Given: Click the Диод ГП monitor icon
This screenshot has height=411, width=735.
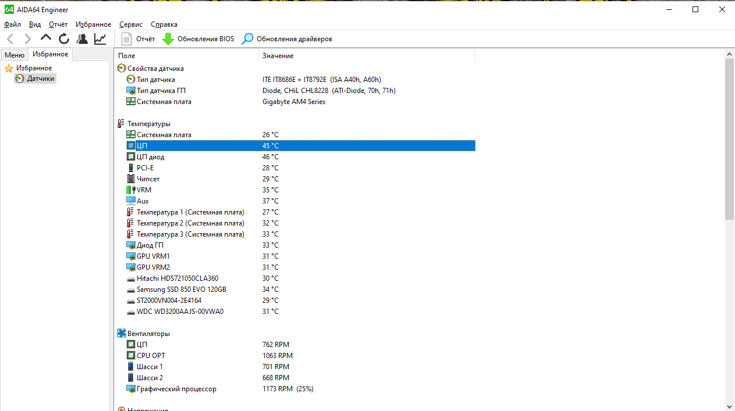Looking at the screenshot, I should 130,245.
